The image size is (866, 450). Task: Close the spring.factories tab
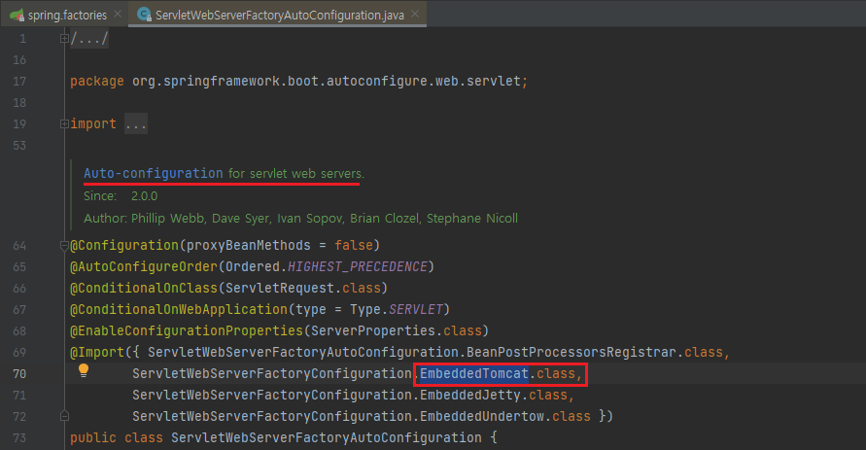[x=118, y=15]
